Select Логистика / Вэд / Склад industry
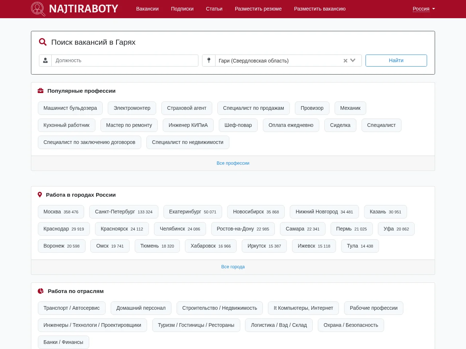Screen dimensions: 466x349 279,325
